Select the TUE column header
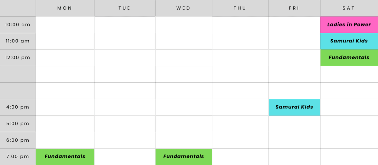The height and width of the screenshot is (165, 378). (125, 8)
